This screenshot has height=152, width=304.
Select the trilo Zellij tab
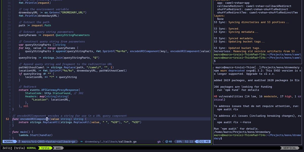[45, 148]
